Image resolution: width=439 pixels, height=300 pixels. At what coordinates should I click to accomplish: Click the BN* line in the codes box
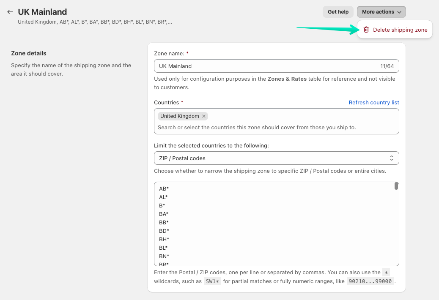click(x=164, y=256)
